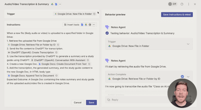Click the blue checkmark on Action Complete card

tap(182, 76)
